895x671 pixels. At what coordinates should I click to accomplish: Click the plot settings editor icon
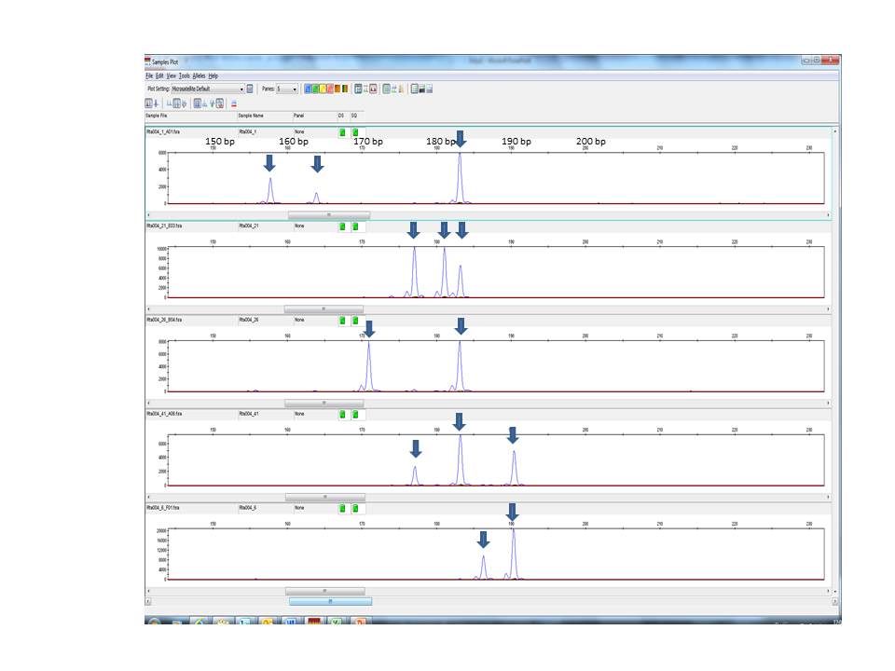(250, 89)
